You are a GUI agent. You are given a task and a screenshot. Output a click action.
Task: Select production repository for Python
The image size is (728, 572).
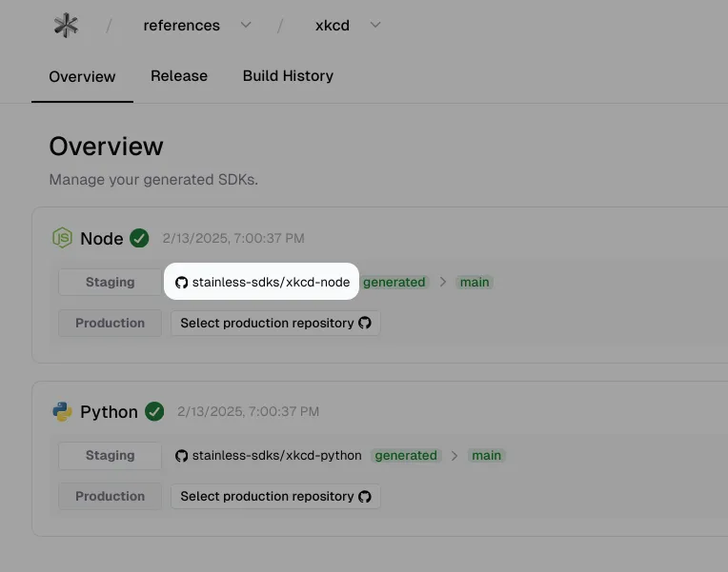(275, 496)
